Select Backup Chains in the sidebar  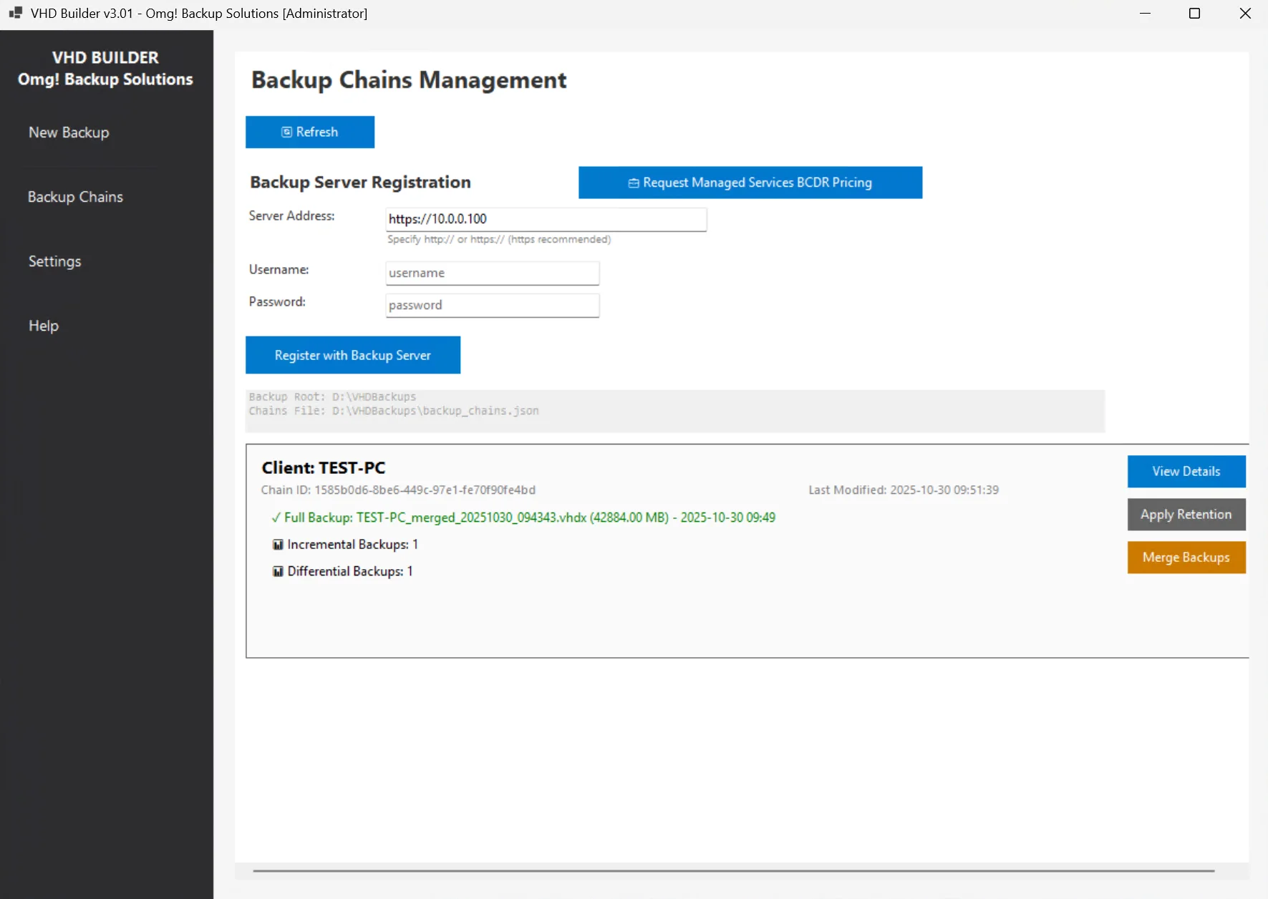coord(74,196)
